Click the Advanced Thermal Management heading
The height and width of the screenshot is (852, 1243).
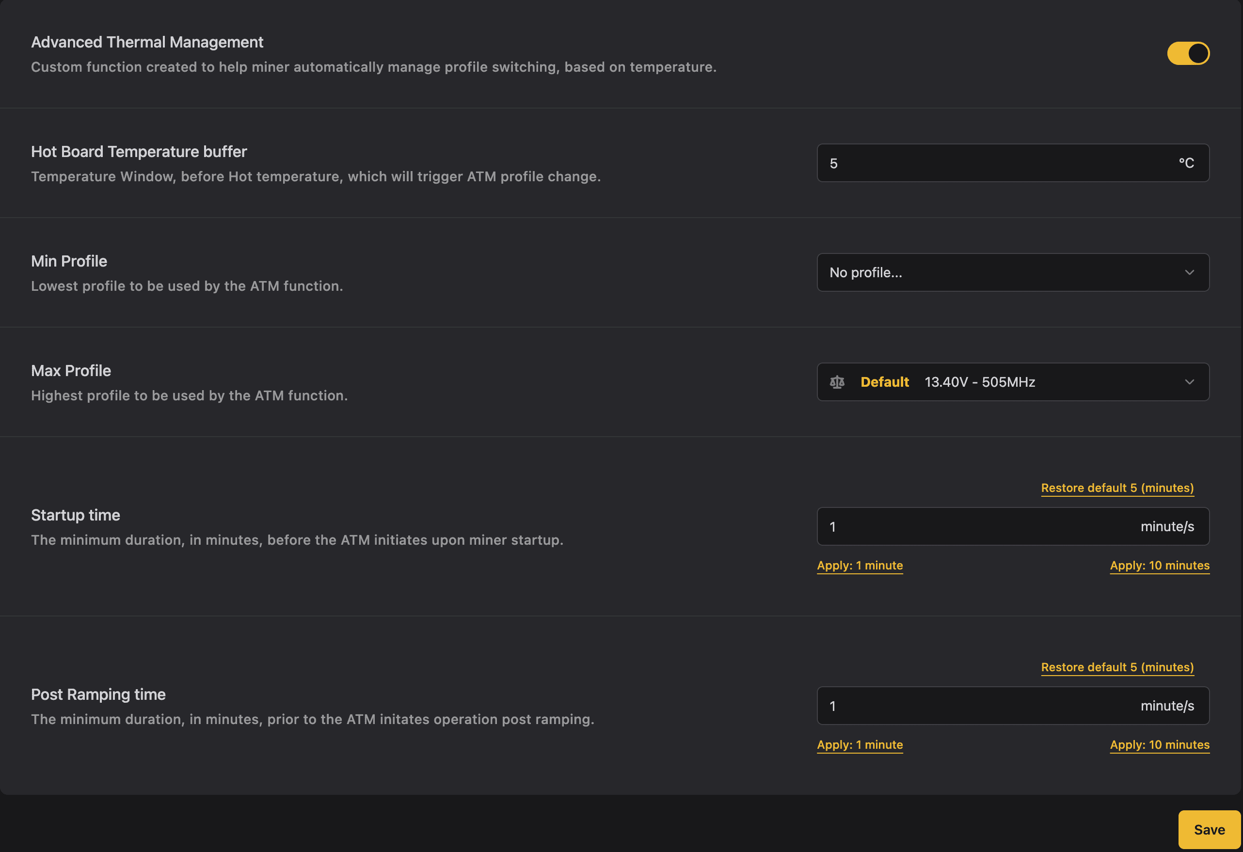tap(147, 42)
